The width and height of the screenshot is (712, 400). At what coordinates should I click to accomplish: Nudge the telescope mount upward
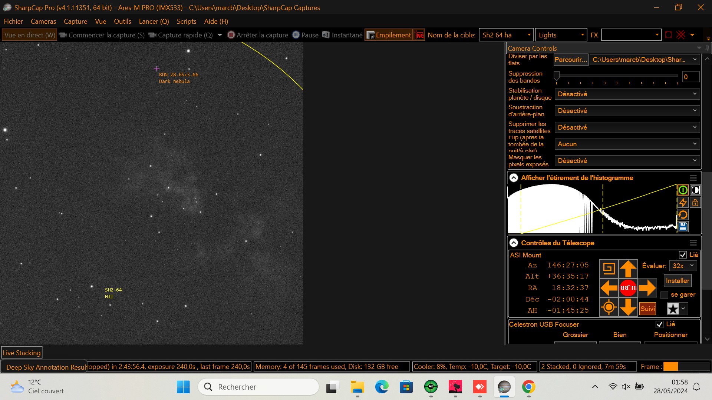tap(628, 269)
